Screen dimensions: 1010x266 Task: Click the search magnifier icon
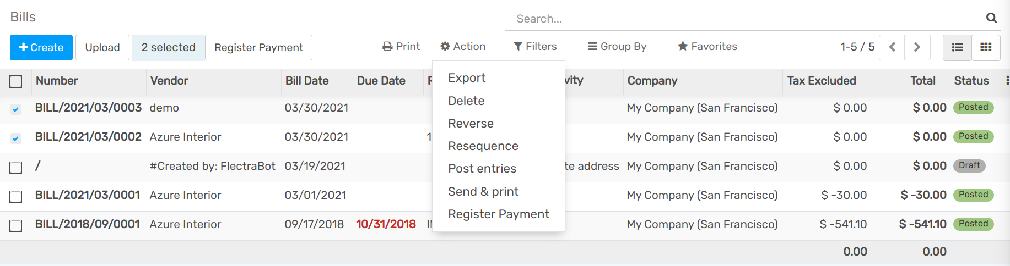991,18
